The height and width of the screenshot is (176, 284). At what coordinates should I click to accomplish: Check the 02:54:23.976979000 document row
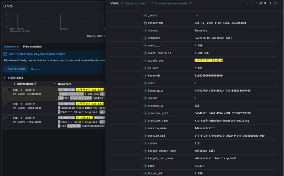[x=10, y=117]
